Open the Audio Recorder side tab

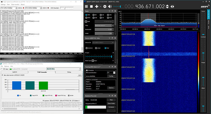pos(209,14)
